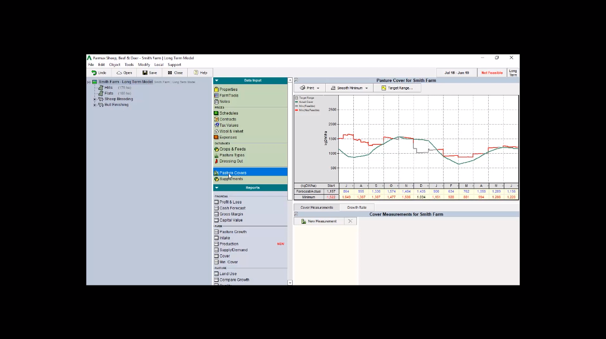Open the Modify menu
Viewport: 606px width, 339px height.
click(144, 65)
